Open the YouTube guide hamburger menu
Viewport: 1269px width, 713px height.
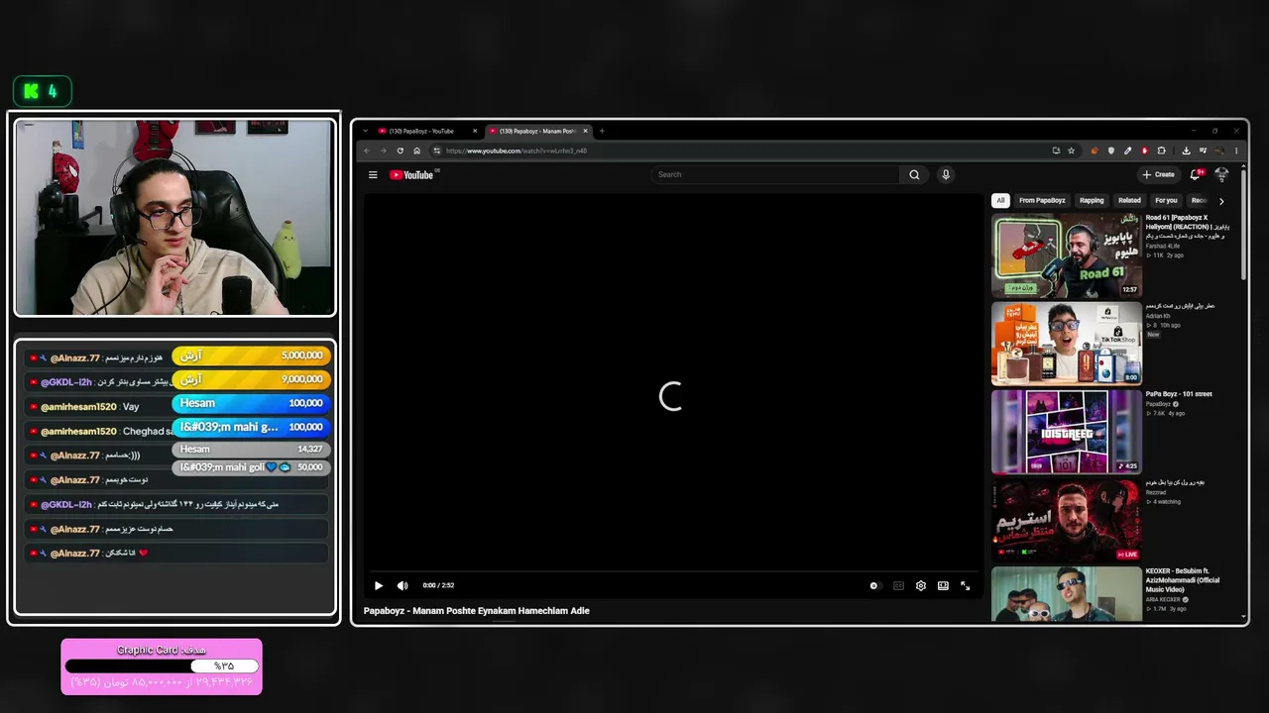(x=373, y=175)
